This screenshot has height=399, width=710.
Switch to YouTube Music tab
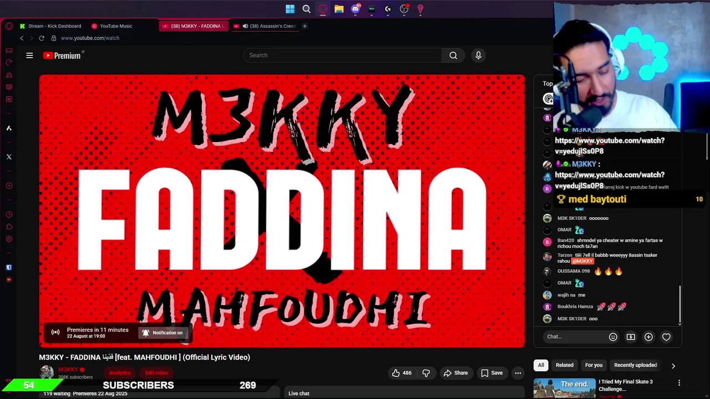coord(111,26)
